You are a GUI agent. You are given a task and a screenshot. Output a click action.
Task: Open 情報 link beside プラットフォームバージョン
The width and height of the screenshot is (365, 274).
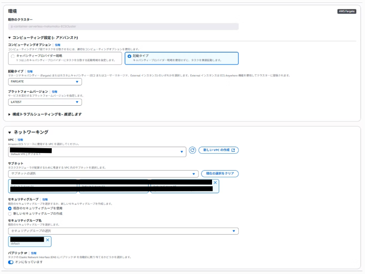point(55,92)
